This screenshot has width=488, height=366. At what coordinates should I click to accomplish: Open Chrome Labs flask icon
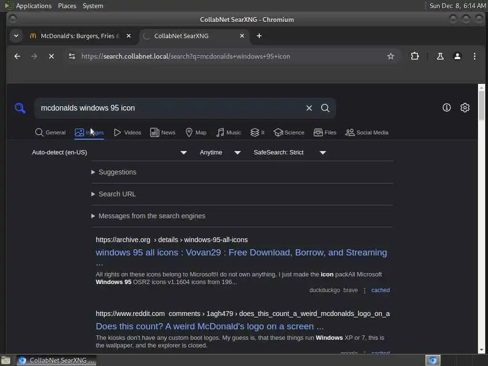(440, 56)
